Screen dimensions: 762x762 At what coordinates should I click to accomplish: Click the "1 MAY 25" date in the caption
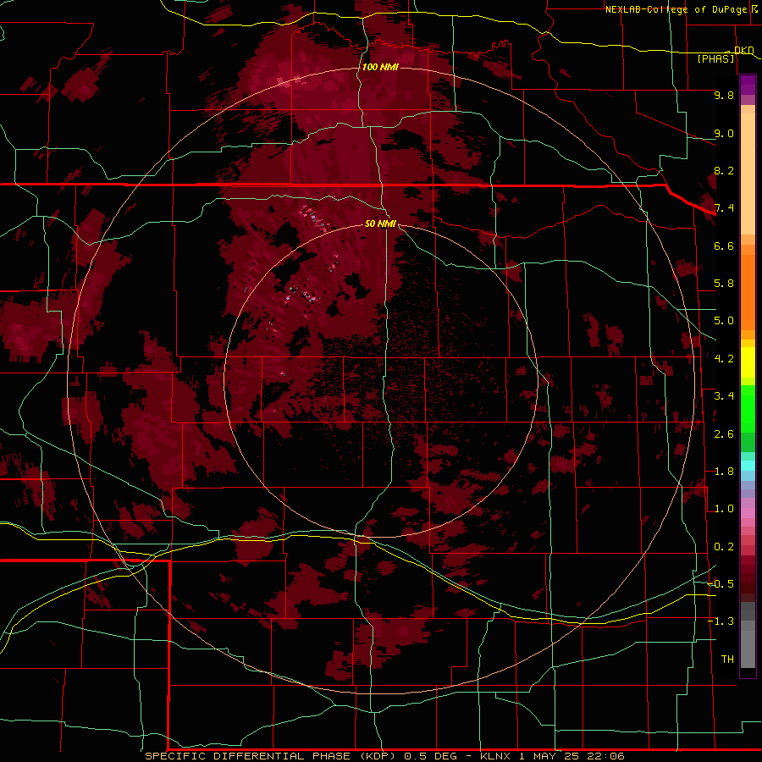548,756
